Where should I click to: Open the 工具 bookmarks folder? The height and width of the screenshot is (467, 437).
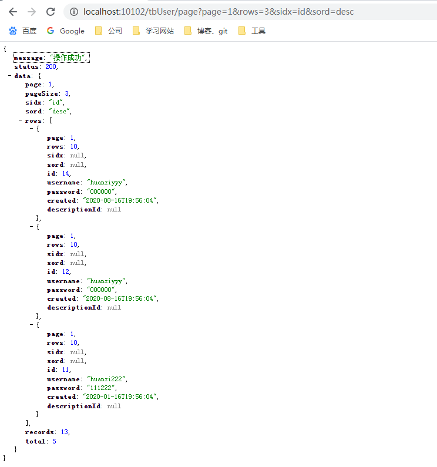pos(252,31)
